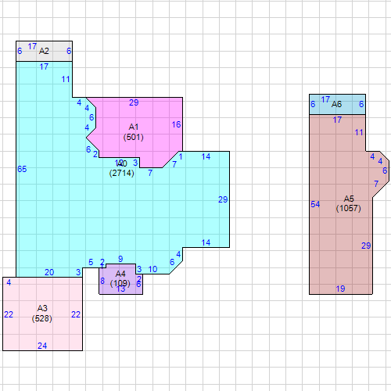Select the 29 dimension along A1's top edge

point(134,102)
